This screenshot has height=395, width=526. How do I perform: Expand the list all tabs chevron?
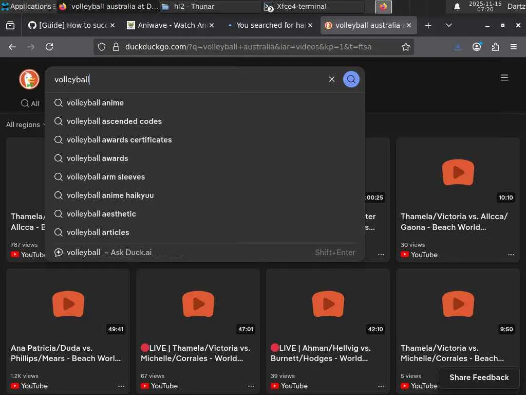coord(448,26)
